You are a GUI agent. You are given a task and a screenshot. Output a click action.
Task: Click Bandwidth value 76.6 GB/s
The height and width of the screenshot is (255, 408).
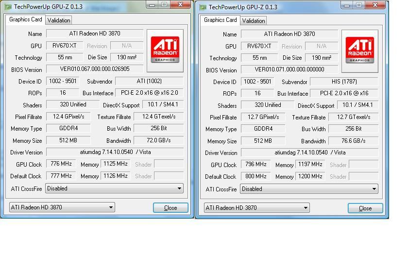(x=354, y=141)
